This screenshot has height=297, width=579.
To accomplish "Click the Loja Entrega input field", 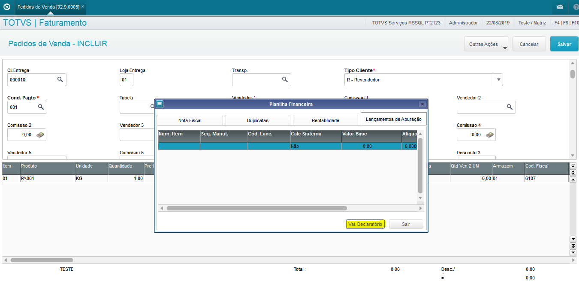I will coord(127,80).
